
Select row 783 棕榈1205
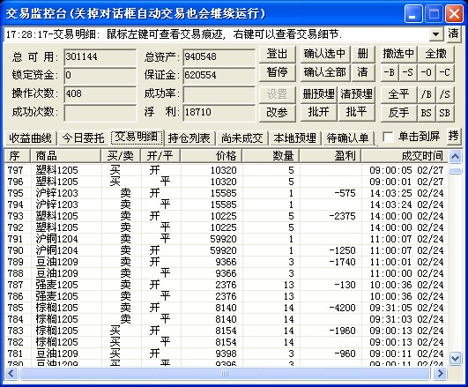tap(226, 331)
